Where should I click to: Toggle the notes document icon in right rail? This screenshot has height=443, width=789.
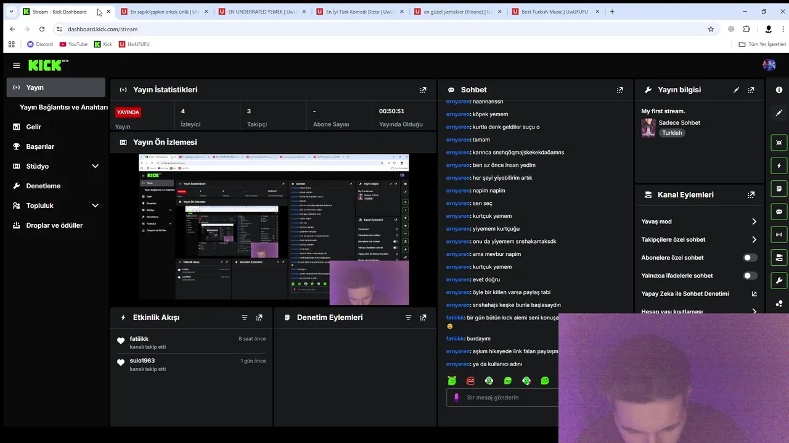point(779,188)
